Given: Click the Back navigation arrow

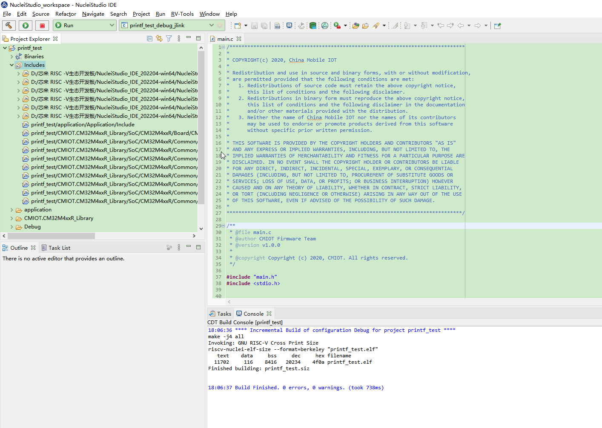Looking at the screenshot, I should coord(461,26).
